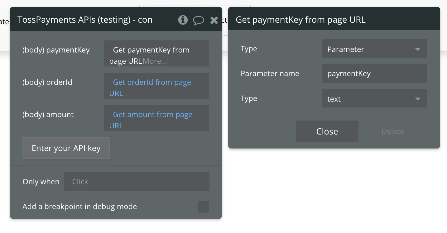Open Get amount from page URL expression
447x233 pixels.
pyautogui.click(x=152, y=115)
